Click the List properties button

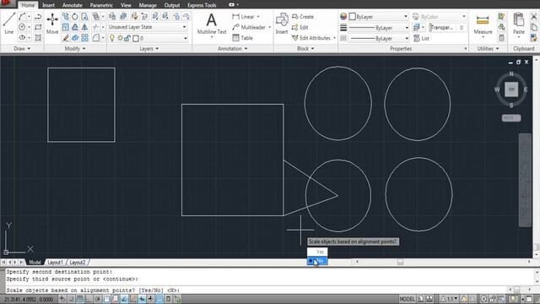coord(421,38)
